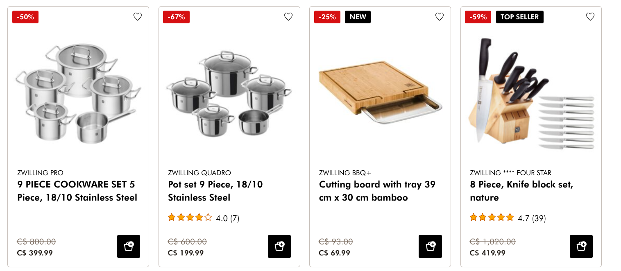Open the 39 reviews for the knife block set
This screenshot has height=271, width=621.
pyautogui.click(x=539, y=218)
